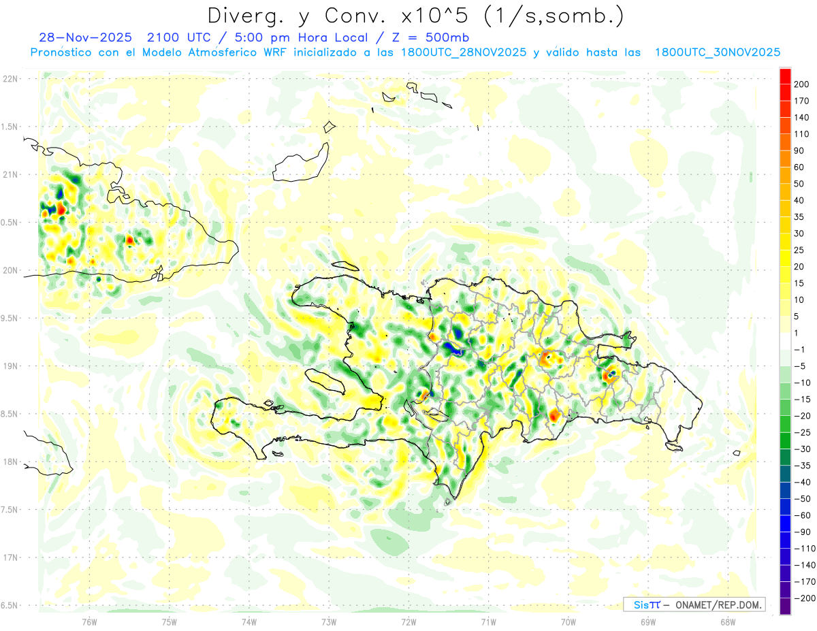Click the latitude label '21N'
Viewport: 817px width, 631px height.
click(10, 174)
